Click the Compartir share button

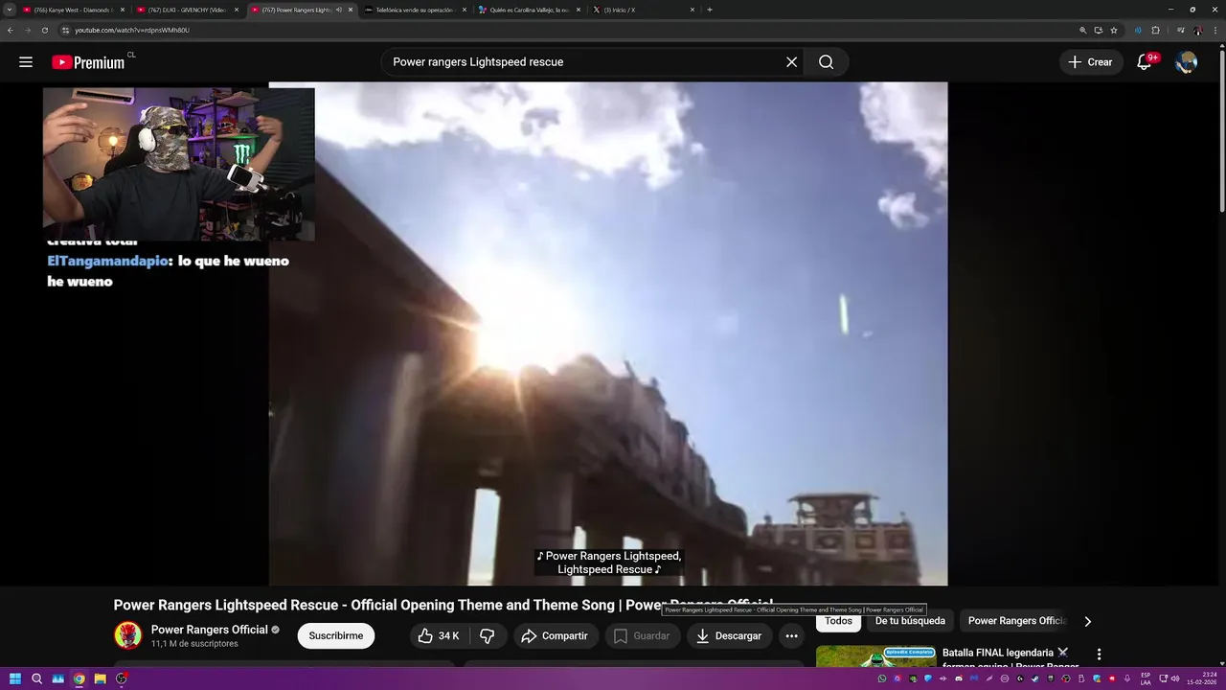click(x=555, y=635)
